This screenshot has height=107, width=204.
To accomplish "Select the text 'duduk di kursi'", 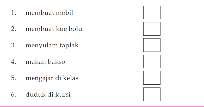I will pyautogui.click(x=48, y=94).
